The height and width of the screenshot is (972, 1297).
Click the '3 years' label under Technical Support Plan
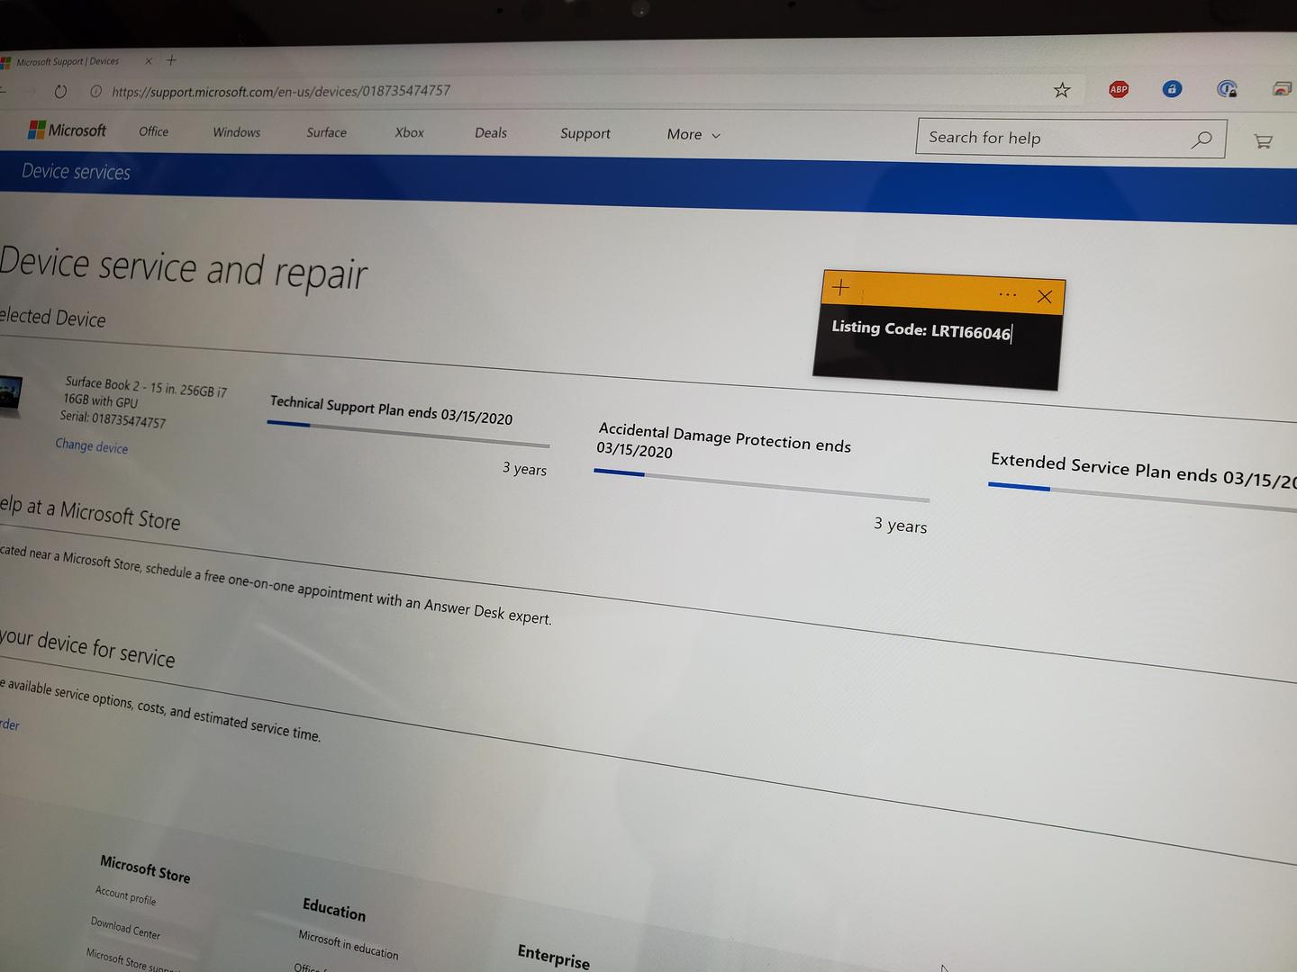tap(524, 468)
